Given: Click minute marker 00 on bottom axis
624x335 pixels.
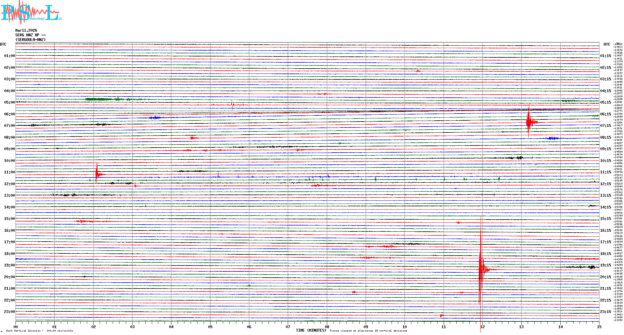Looking at the screenshot, I should coord(16,327).
